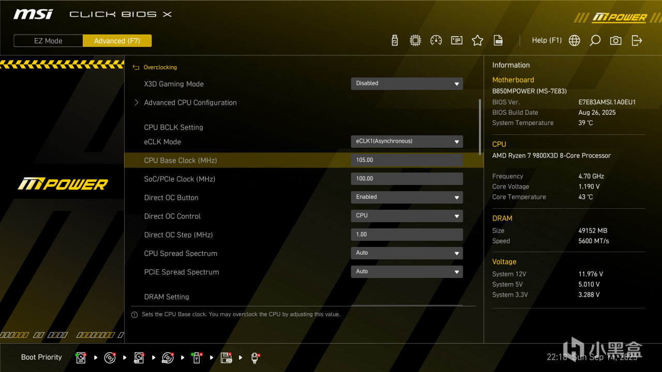This screenshot has height=372, width=662.
Task: Click the Direct OC Step (MHz) label
Action: pos(178,235)
